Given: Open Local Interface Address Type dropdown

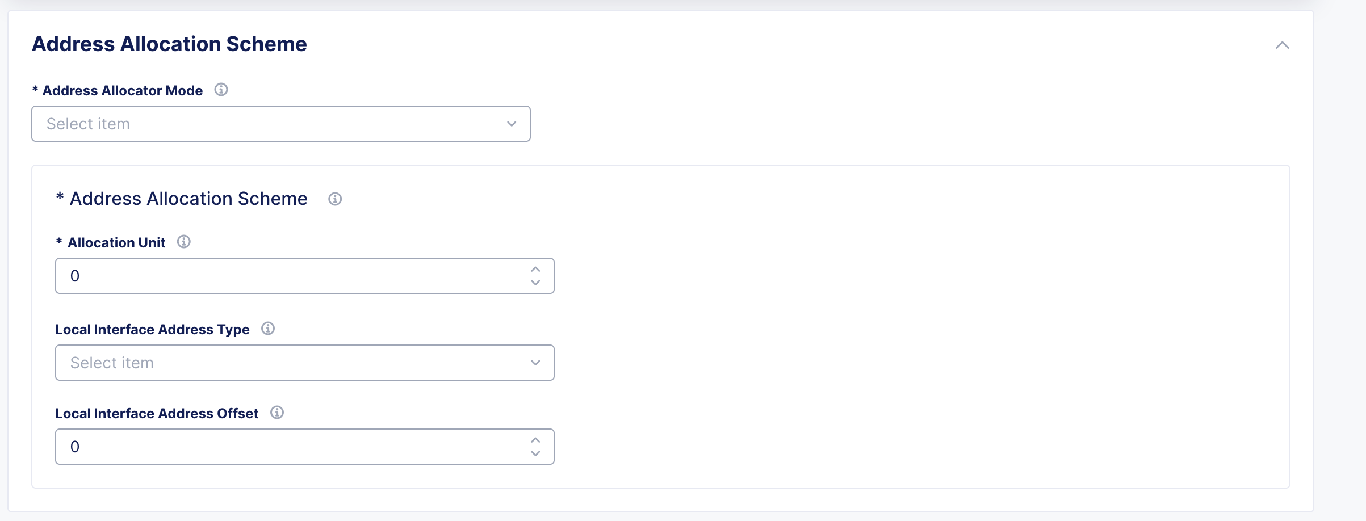Looking at the screenshot, I should [295, 363].
